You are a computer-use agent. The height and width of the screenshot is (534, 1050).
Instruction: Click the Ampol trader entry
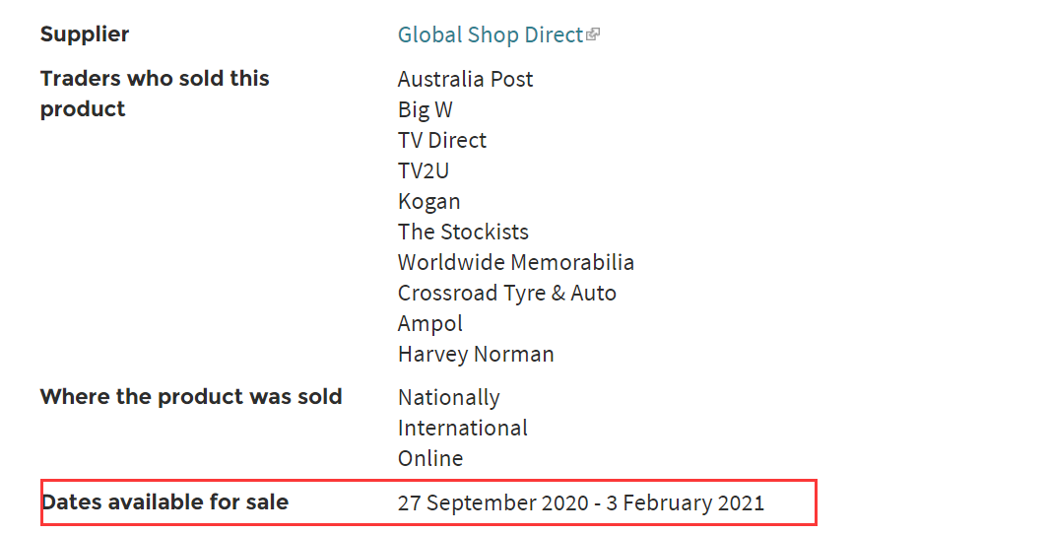[x=429, y=323]
